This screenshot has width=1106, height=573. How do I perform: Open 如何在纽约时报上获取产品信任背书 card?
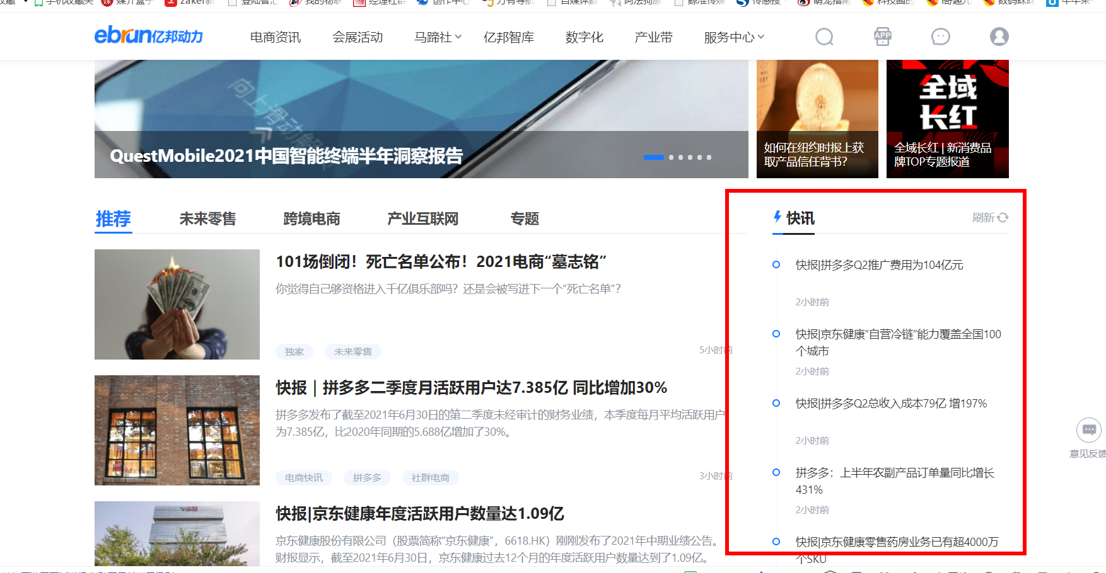pos(817,119)
